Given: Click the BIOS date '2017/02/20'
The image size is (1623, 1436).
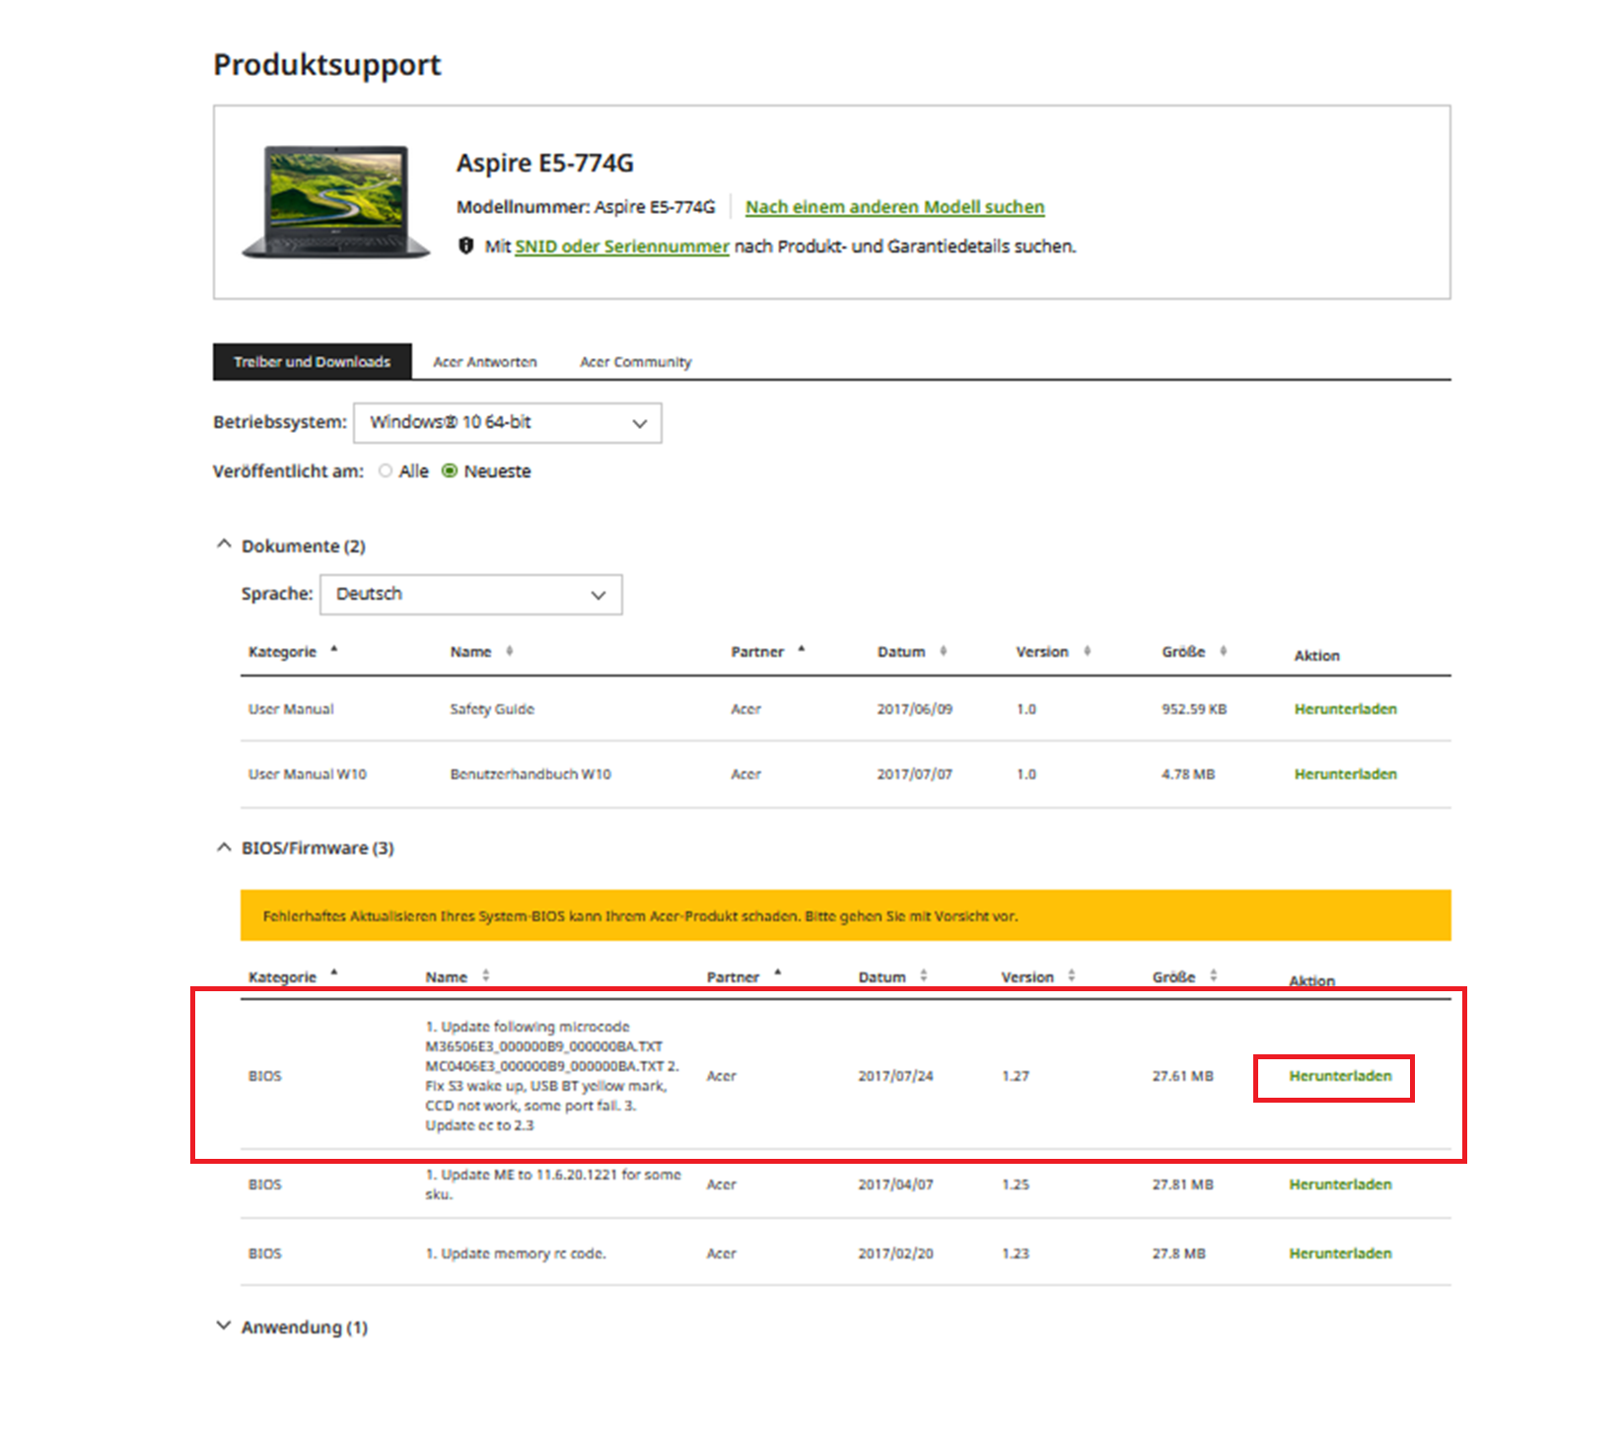Looking at the screenshot, I should click(x=895, y=1254).
